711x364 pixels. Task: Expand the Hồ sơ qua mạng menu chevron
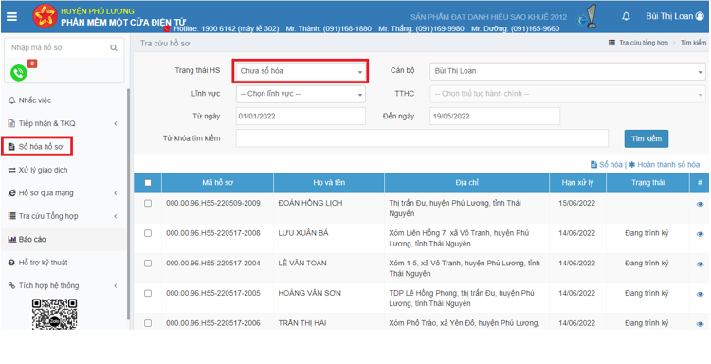click(115, 193)
